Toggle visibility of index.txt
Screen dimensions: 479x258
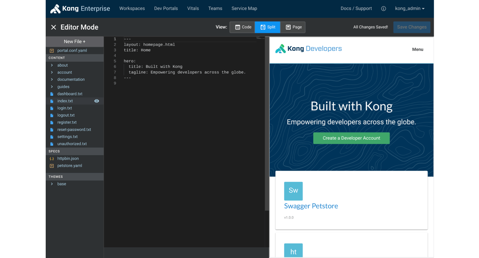coord(97,101)
